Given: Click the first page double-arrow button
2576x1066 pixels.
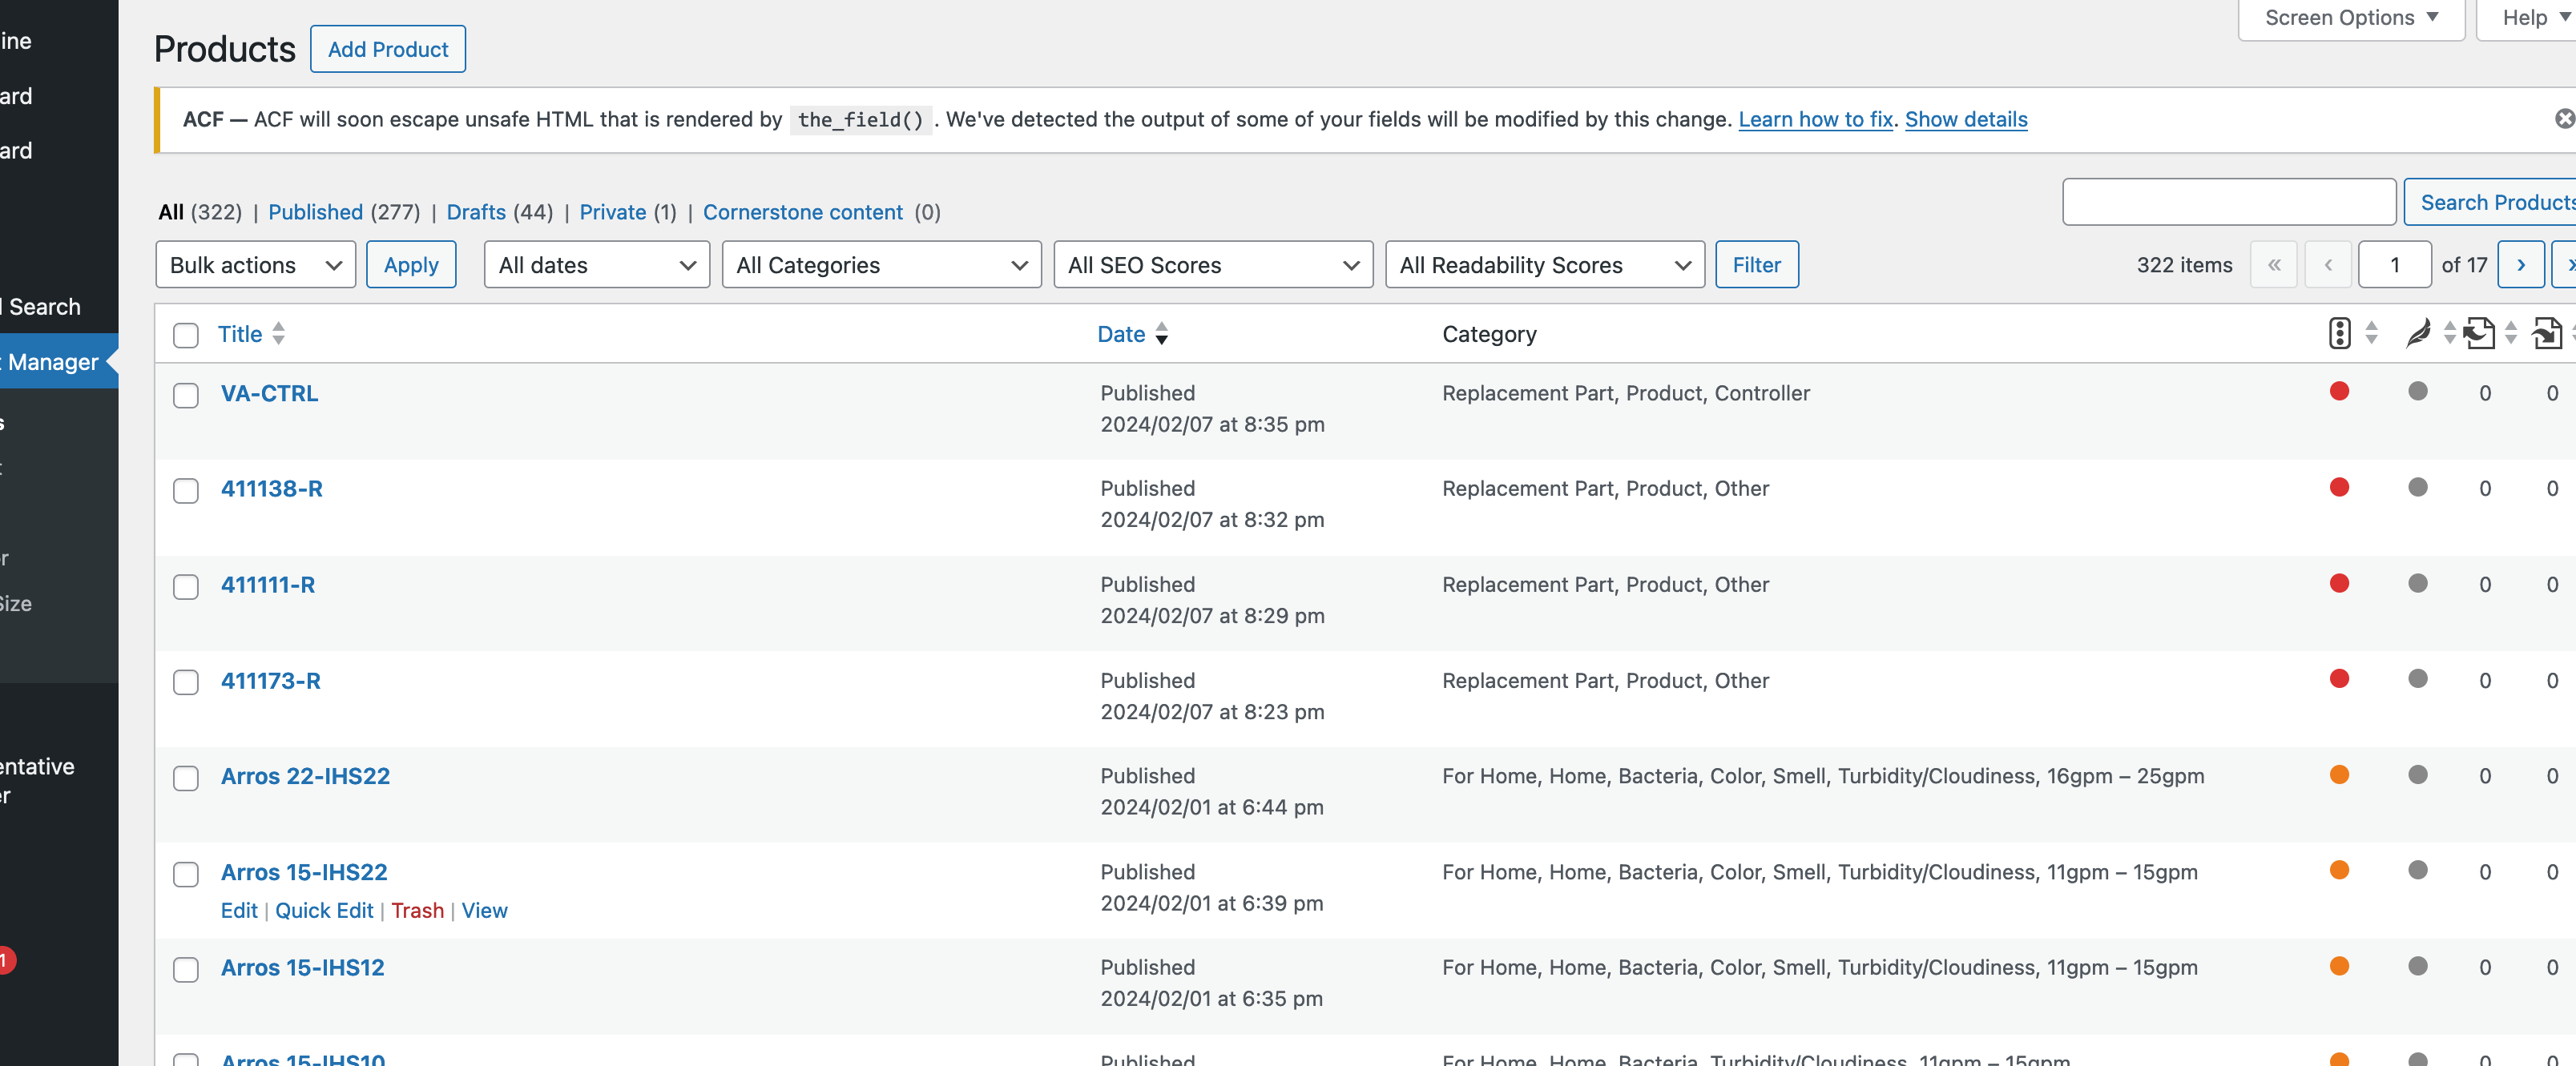Looking at the screenshot, I should [2274, 265].
